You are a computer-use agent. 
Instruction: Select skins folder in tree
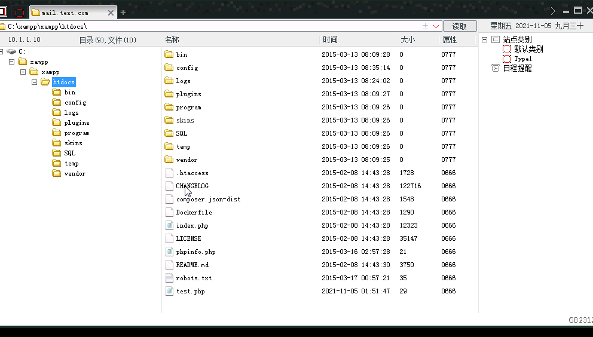pos(73,143)
